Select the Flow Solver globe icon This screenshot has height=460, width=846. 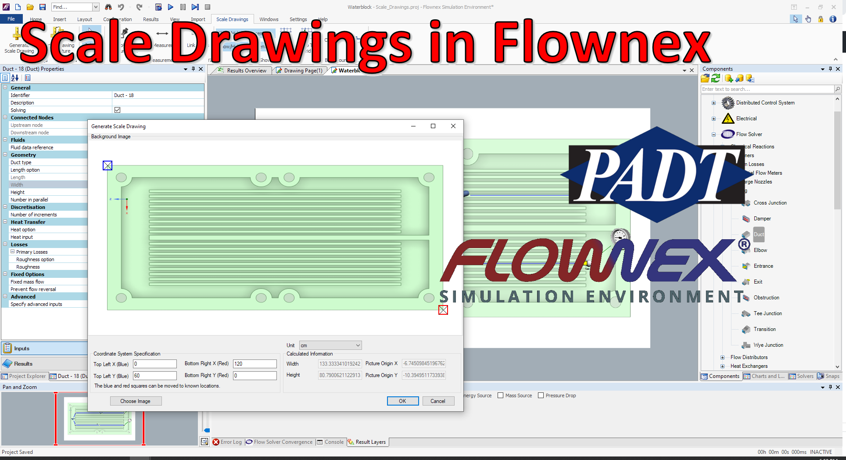[728, 134]
